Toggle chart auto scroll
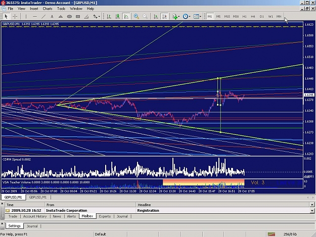316x237 pixels. click(x=156, y=16)
